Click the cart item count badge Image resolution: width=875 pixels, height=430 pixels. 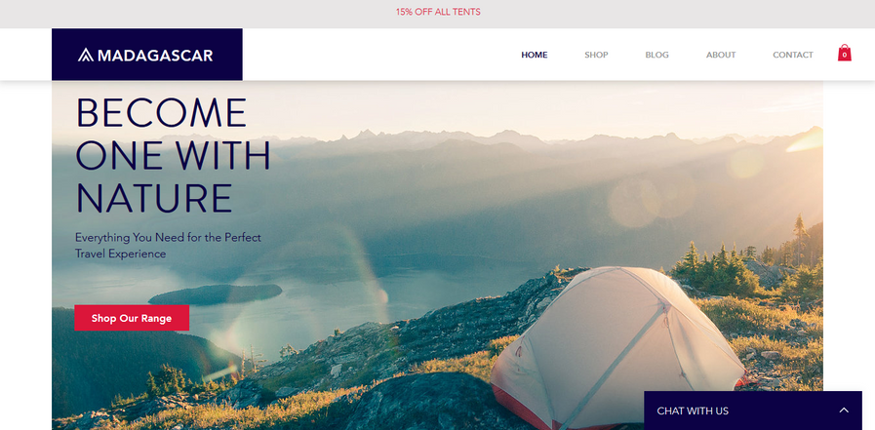pyautogui.click(x=845, y=55)
